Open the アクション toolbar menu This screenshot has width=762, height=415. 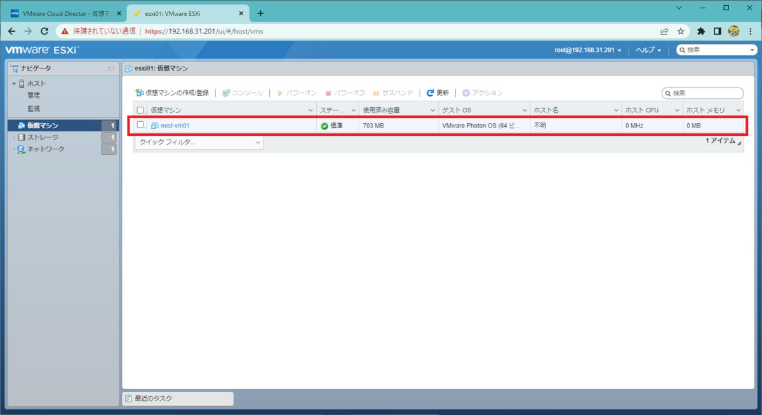pos(483,93)
